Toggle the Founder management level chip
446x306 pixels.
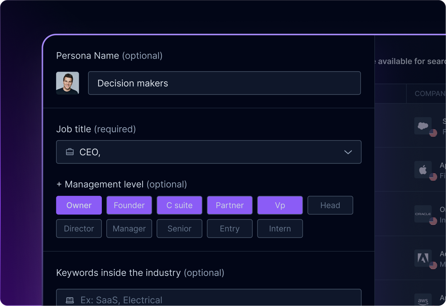click(129, 205)
